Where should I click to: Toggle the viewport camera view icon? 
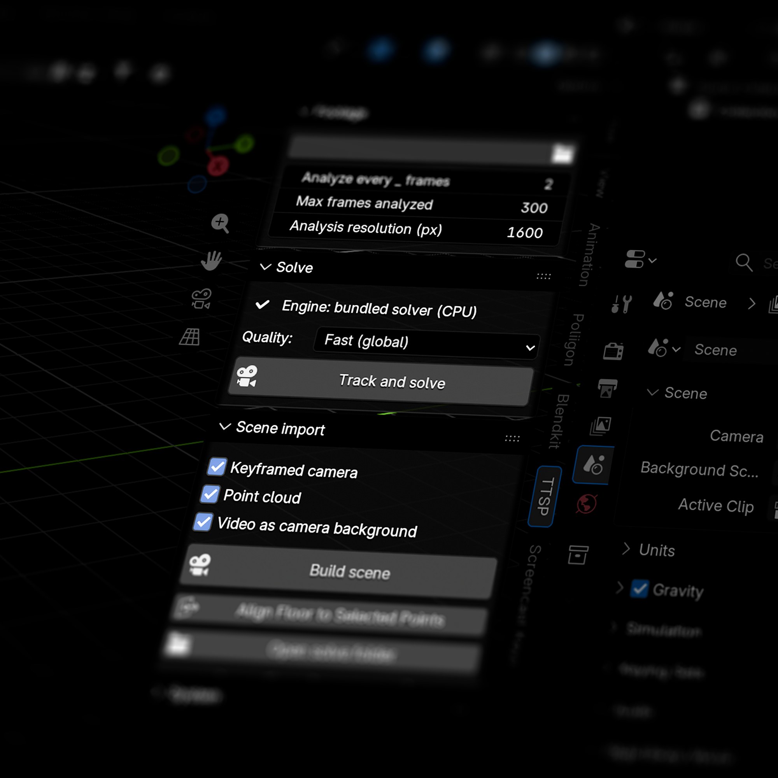201,299
